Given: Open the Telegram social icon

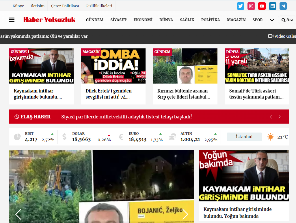Looking at the screenshot, I should (283, 6).
